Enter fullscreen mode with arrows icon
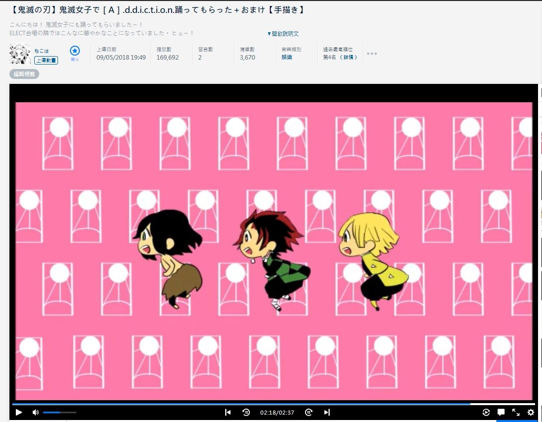This screenshot has height=422, width=542. coord(516,412)
